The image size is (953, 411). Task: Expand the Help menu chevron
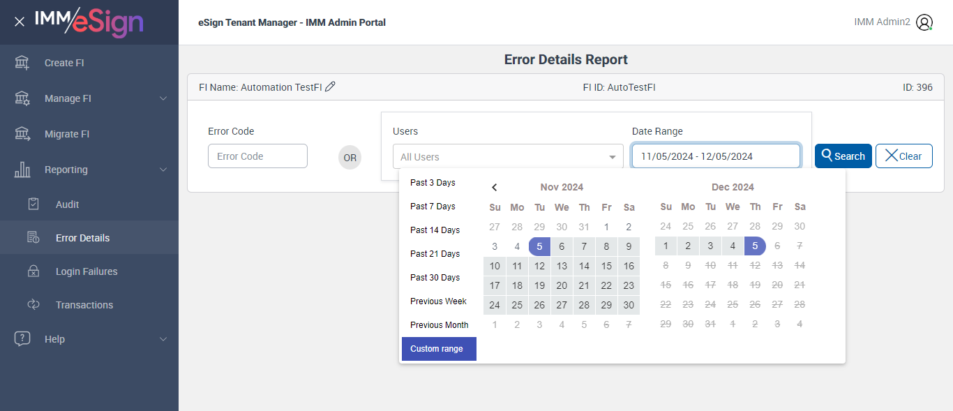163,339
